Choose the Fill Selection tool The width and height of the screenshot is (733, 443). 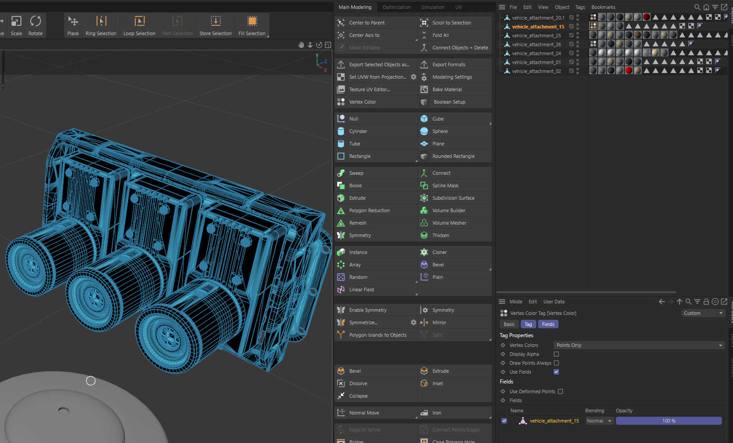click(252, 26)
